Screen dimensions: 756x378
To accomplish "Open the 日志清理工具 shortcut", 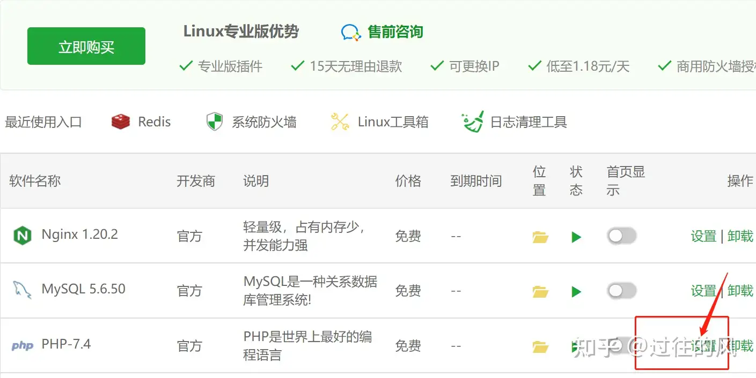I will [514, 122].
